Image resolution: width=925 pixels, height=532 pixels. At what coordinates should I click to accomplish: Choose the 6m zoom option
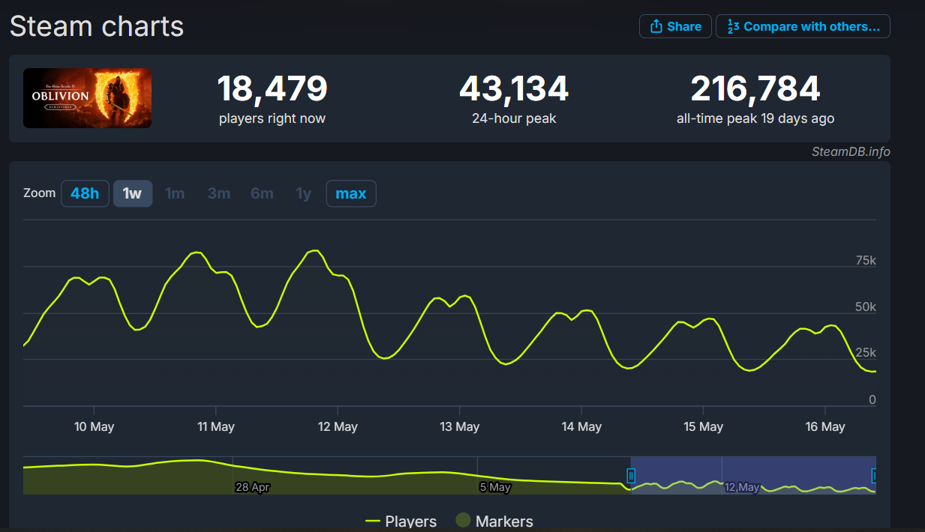(x=262, y=193)
